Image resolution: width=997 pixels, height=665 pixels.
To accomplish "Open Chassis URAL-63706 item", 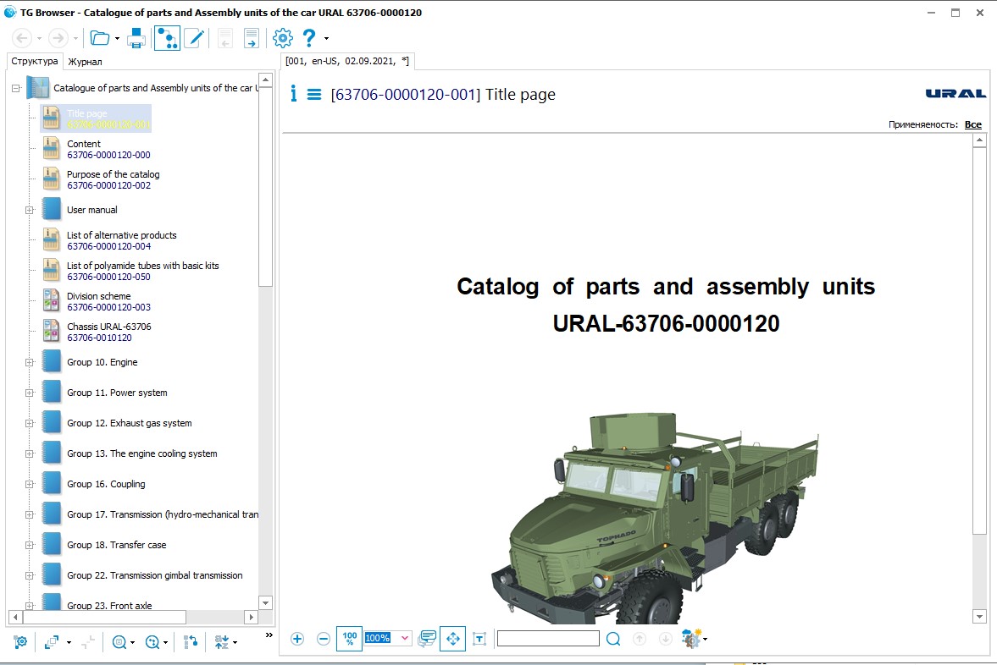I will coord(108,332).
